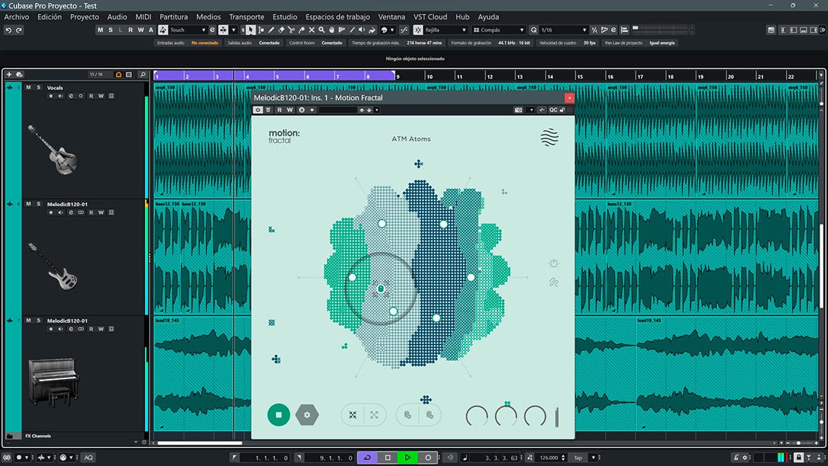Viewport: 828px width, 466px height.
Task: Click the squiggle curve icon in plugin
Action: coord(553,282)
